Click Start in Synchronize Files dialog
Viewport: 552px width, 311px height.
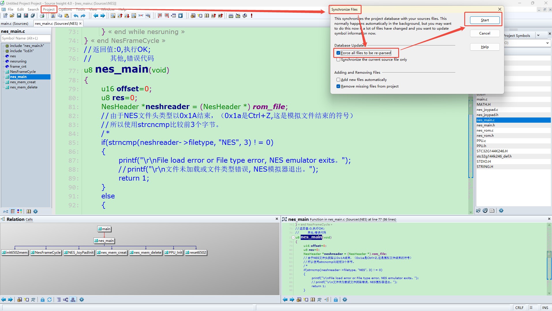tap(485, 20)
